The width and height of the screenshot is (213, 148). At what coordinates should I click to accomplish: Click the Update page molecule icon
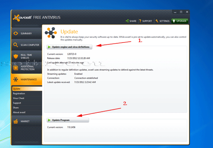[x=51, y=33]
